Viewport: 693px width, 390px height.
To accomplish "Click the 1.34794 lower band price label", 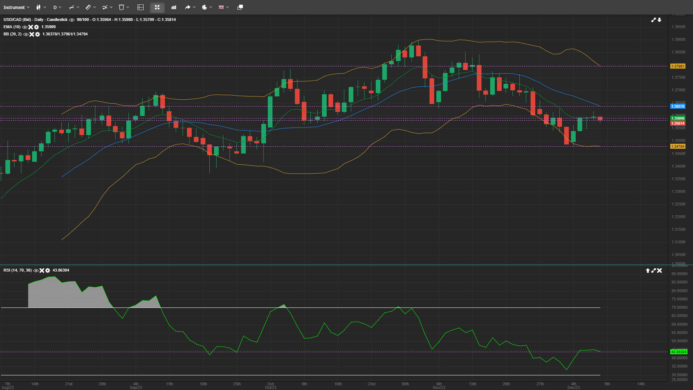I will click(677, 146).
